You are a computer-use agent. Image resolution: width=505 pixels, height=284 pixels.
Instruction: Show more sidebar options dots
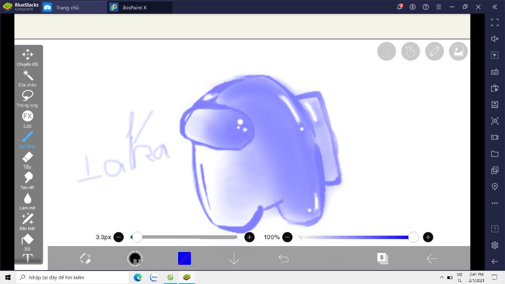[495, 203]
